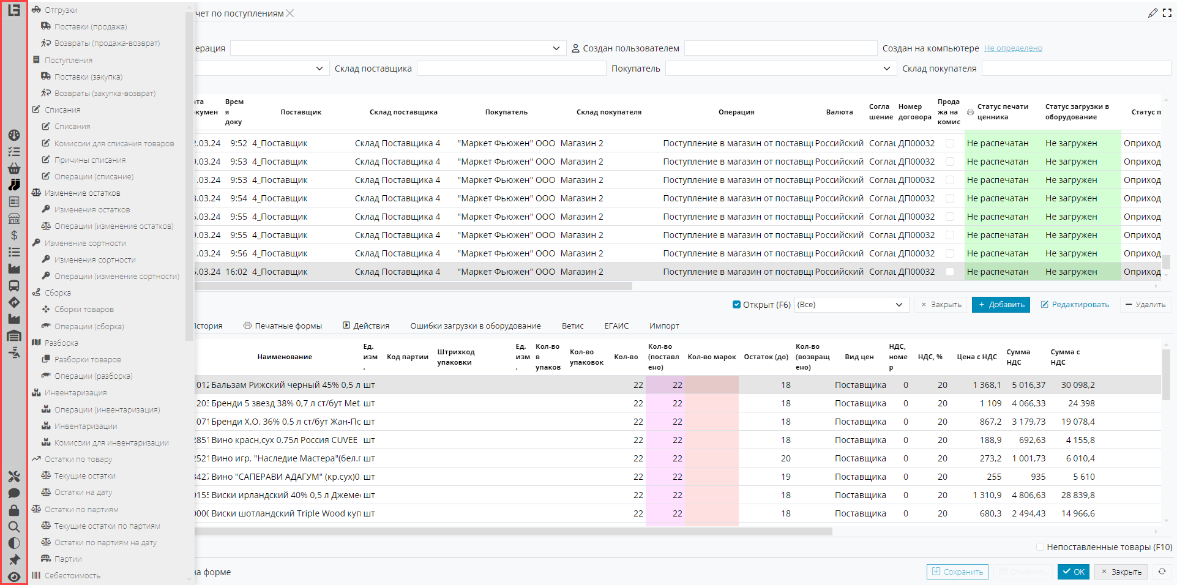Open search via magnifying glass icon

(13, 526)
